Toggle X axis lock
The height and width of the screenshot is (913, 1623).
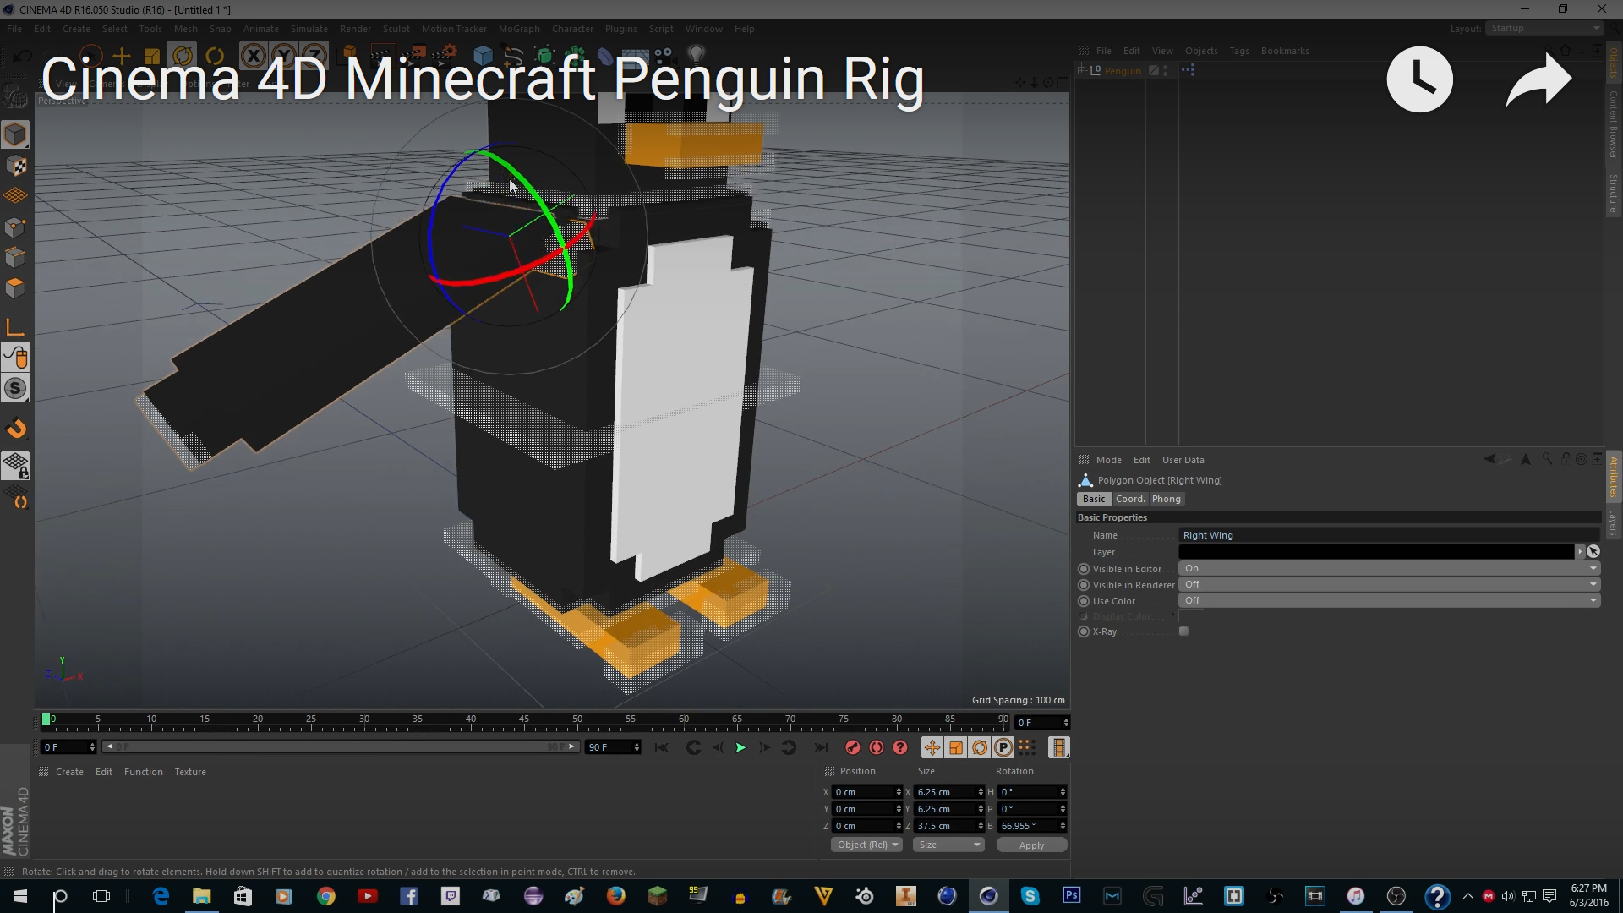click(253, 57)
